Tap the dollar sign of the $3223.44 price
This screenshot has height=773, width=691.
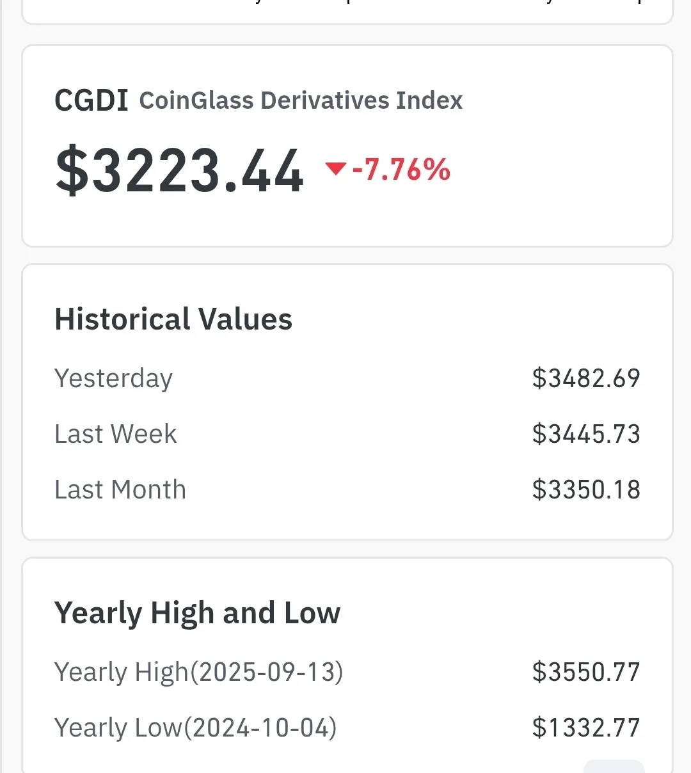click(72, 171)
